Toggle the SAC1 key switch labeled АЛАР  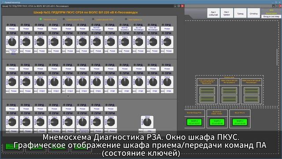pyautogui.click(x=12, y=42)
